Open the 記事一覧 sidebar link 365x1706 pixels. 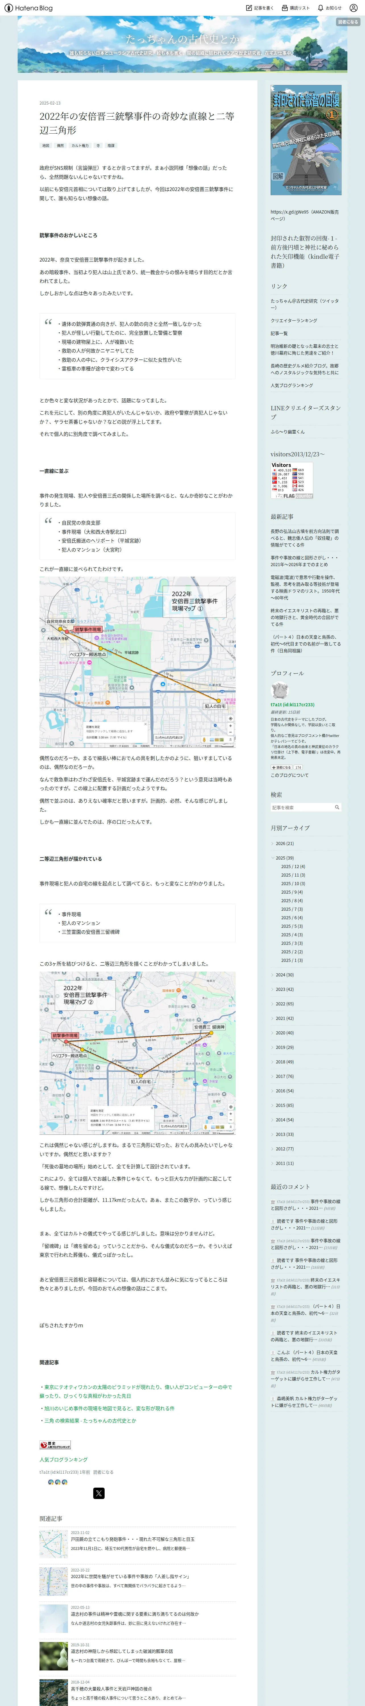click(279, 334)
